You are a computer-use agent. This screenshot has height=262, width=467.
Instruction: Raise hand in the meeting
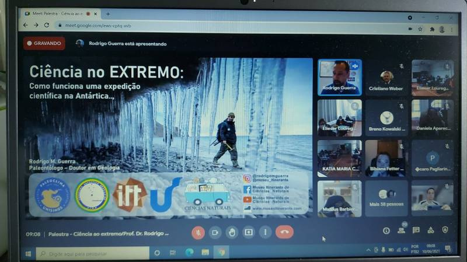[x=232, y=232]
